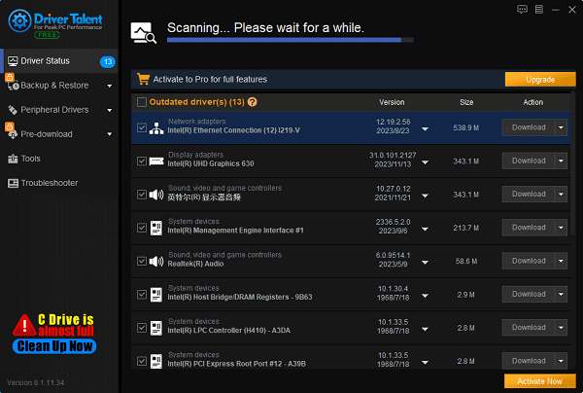Click the Version column header
Viewport: 583px width, 393px height.
click(392, 102)
